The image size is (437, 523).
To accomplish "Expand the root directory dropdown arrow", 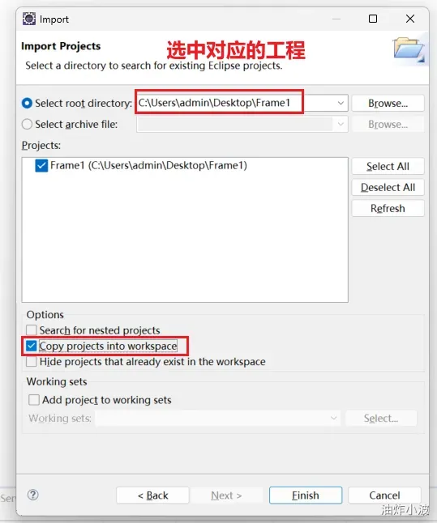I will coord(341,103).
